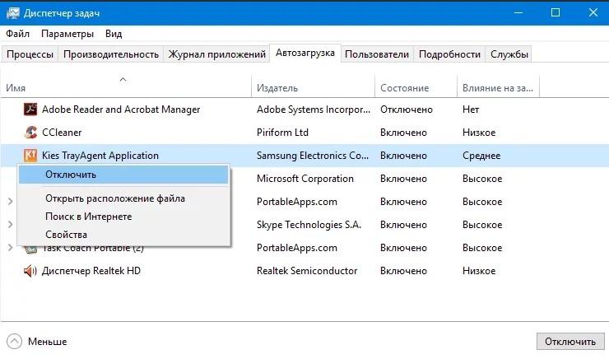This screenshot has width=609, height=359.
Task: Select the Kies TrayAgent Application name
Action: [x=100, y=156]
